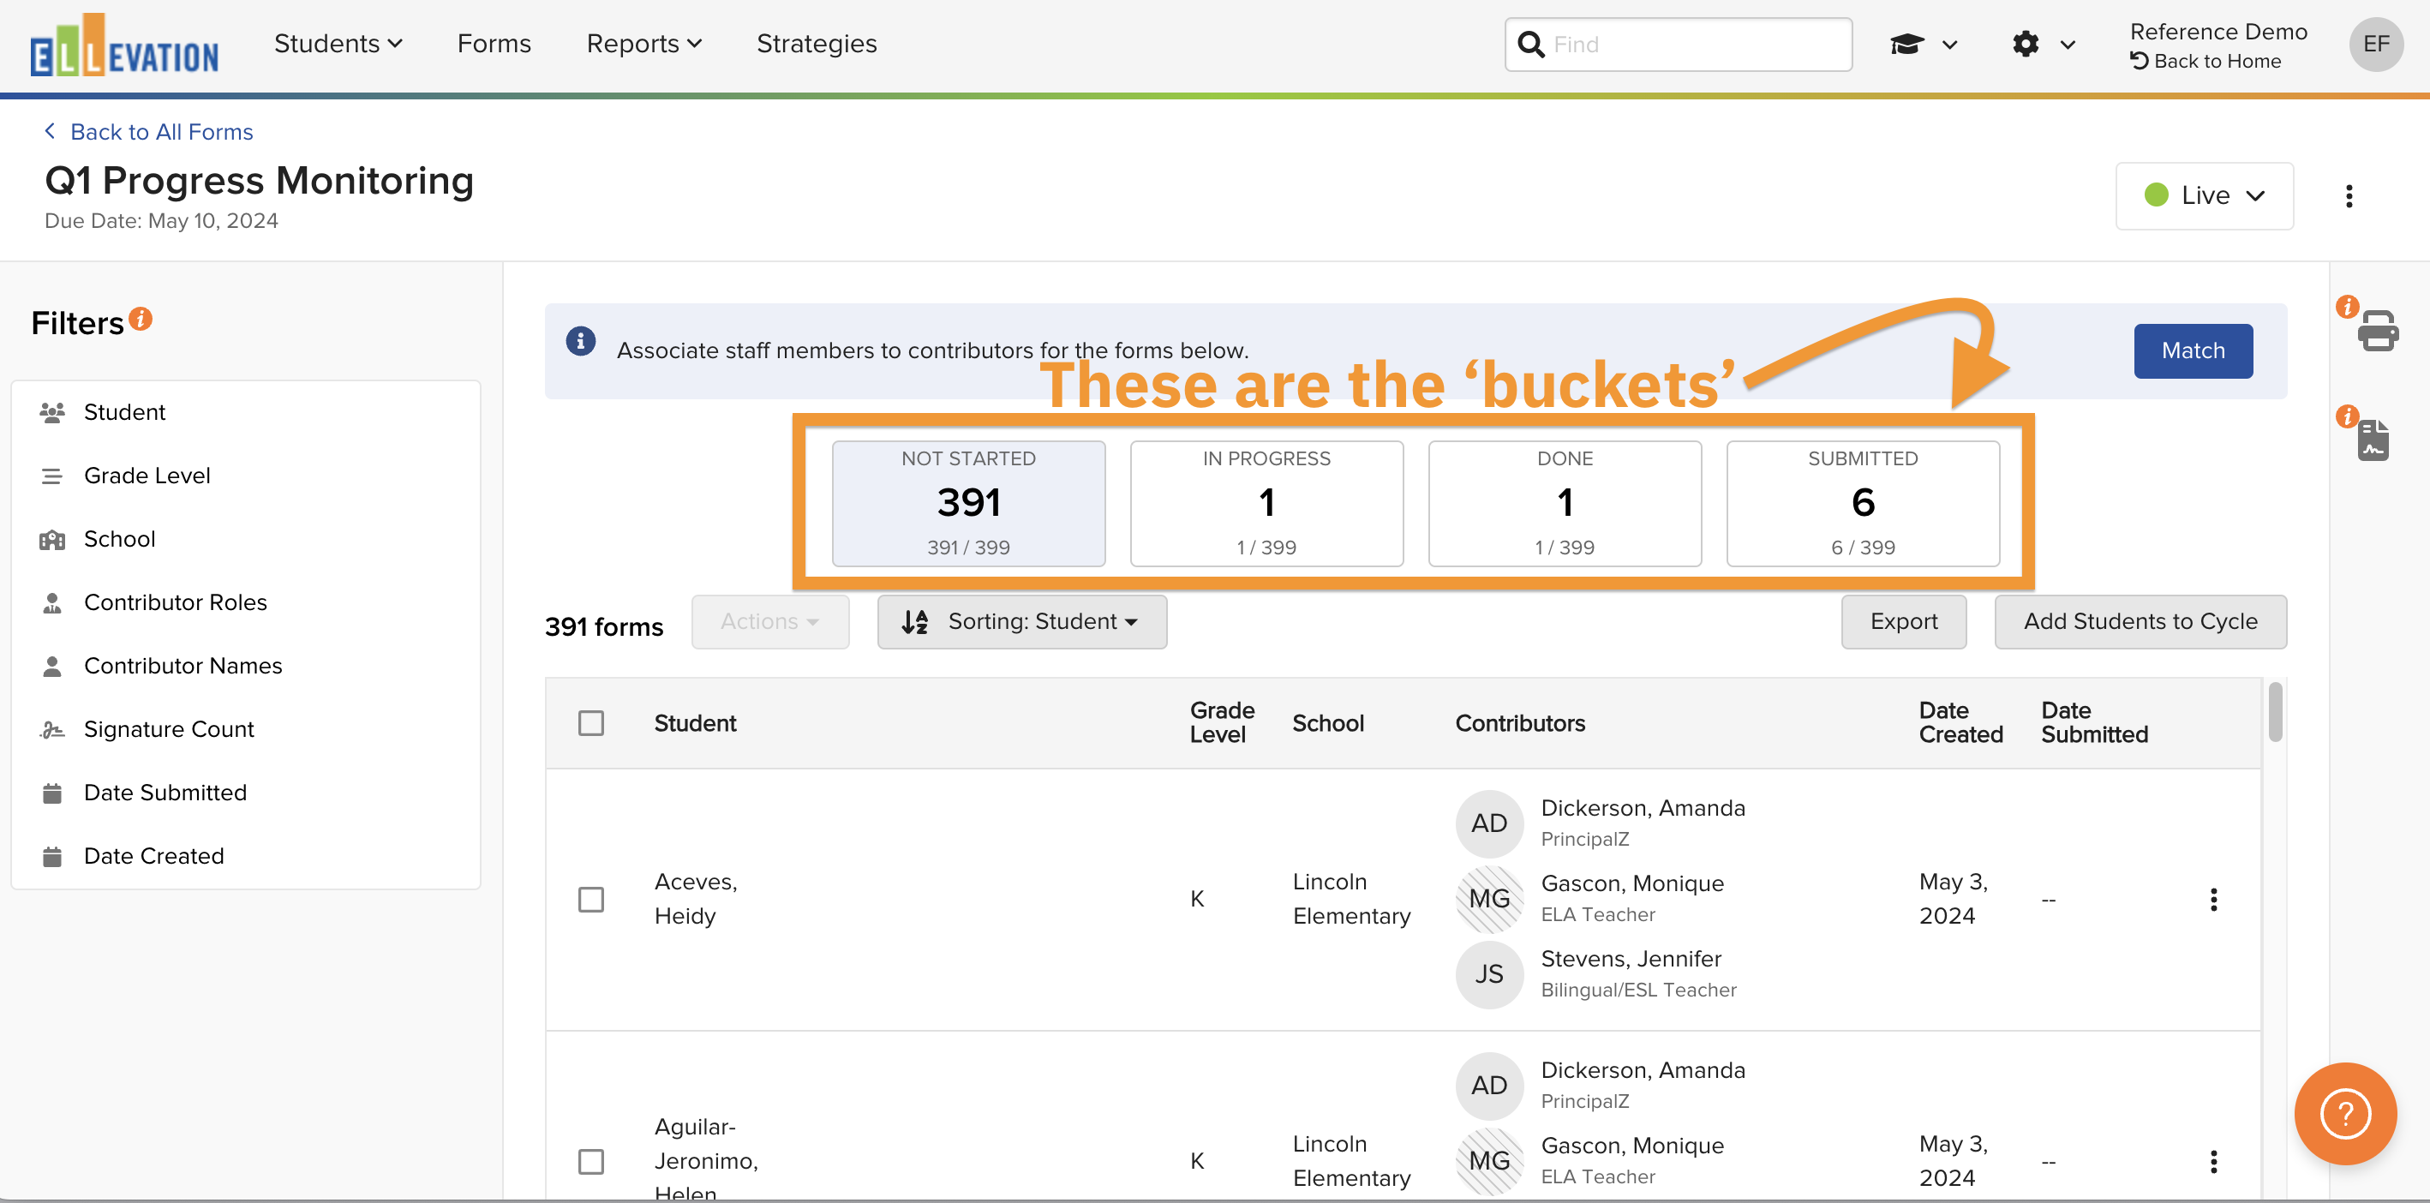This screenshot has width=2430, height=1203.
Task: Expand the Student filter
Action: [x=246, y=412]
